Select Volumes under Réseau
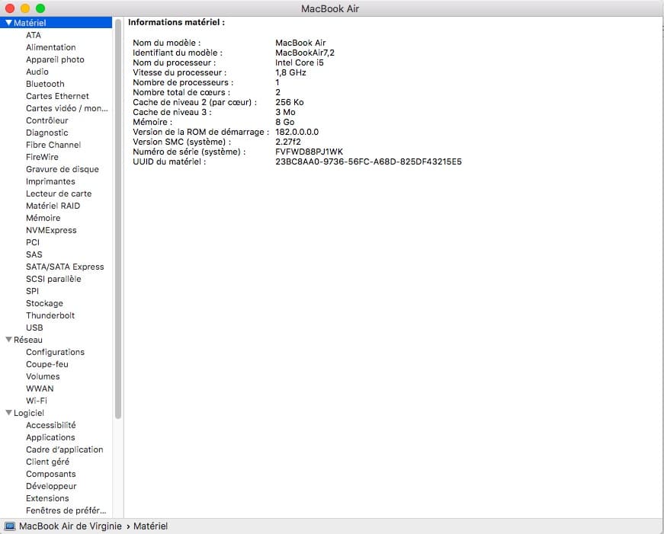Screen dimensions: 664x534 point(43,376)
